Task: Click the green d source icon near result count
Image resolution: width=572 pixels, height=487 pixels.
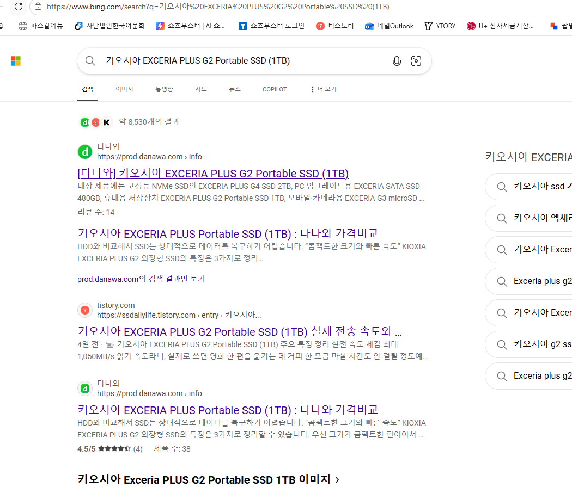Action: pos(84,122)
